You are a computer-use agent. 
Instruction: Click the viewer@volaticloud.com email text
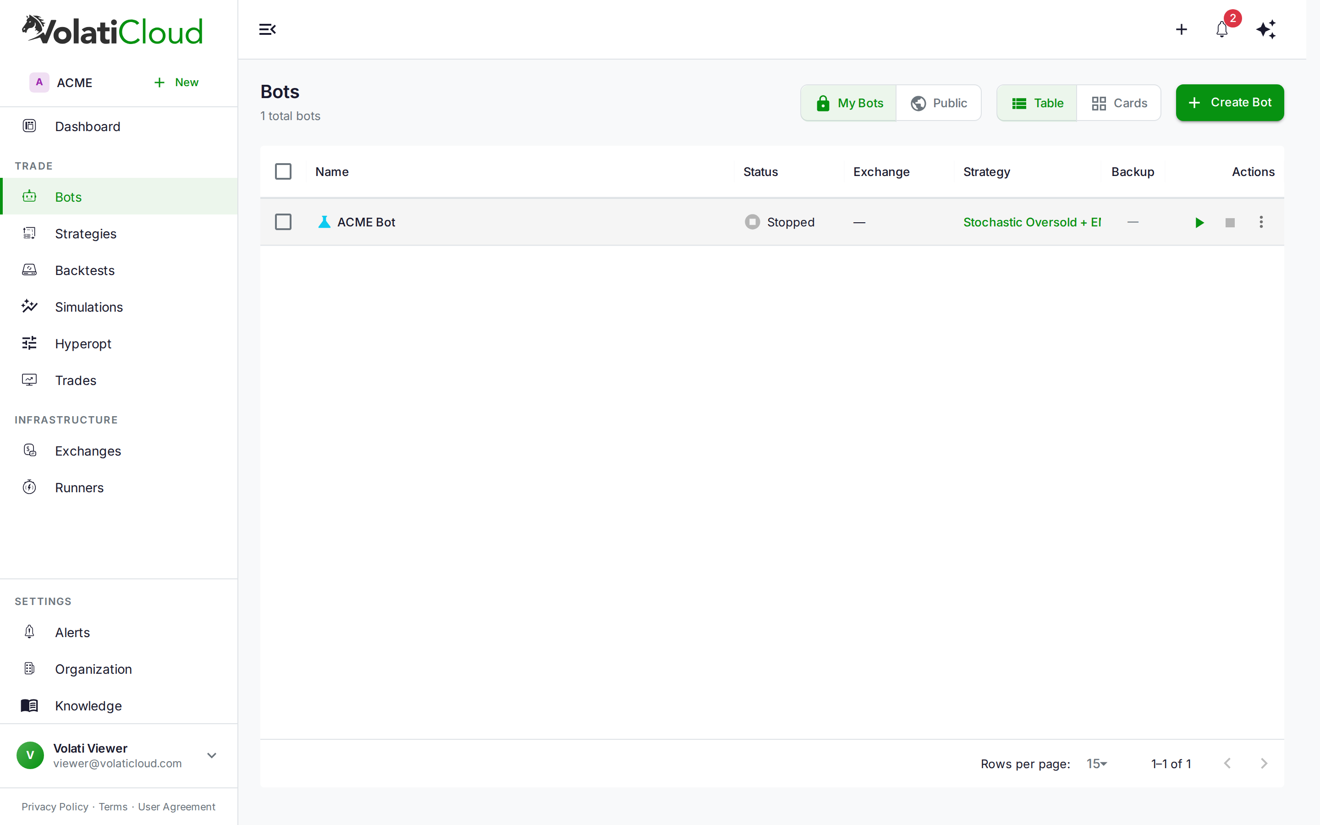117,763
